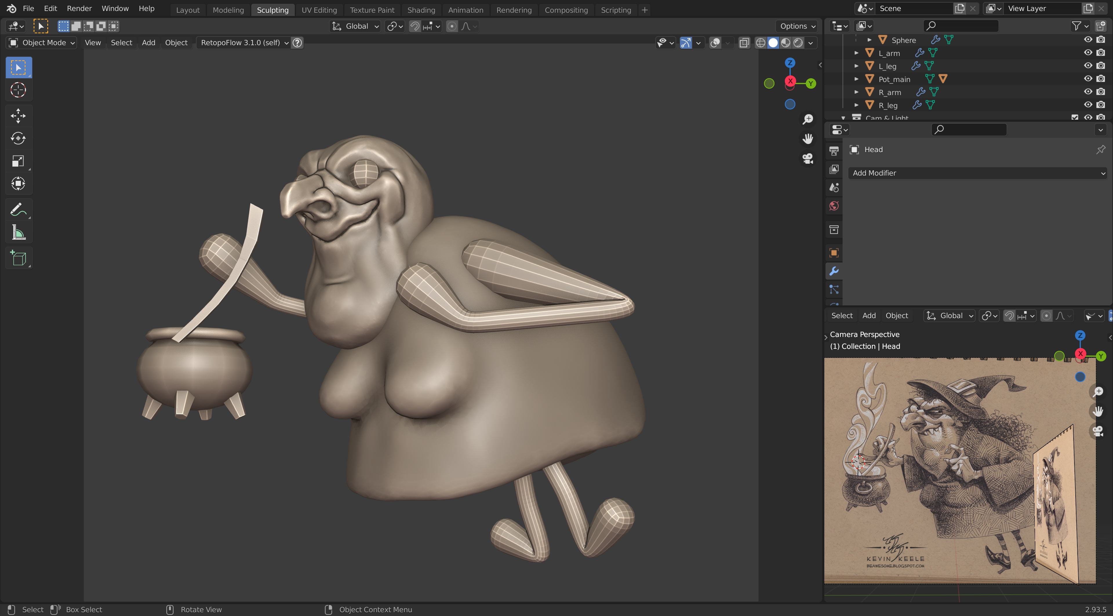
Task: Activate the Move tool
Action: pyautogui.click(x=18, y=116)
